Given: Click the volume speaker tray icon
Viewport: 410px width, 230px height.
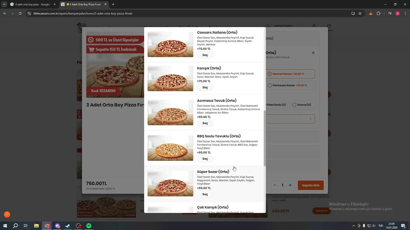Looking at the screenshot, I should tap(374, 226).
